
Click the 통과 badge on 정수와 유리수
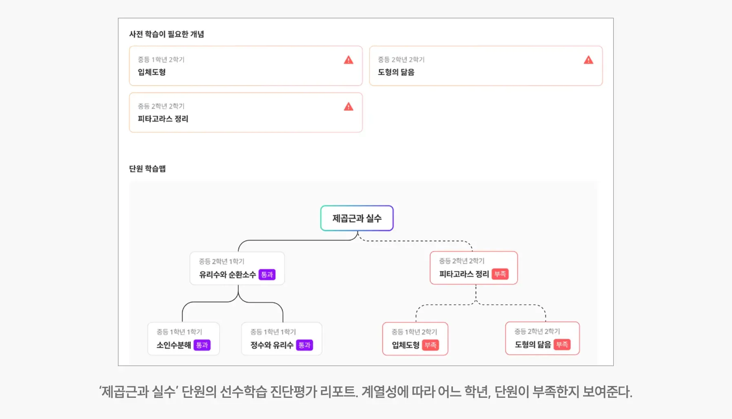click(305, 345)
